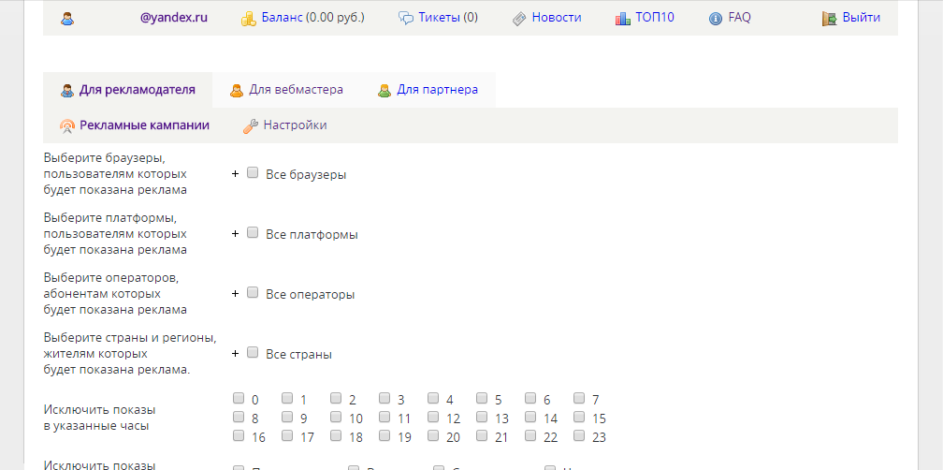Tick the hour 23 exclusion checkbox

(580, 435)
